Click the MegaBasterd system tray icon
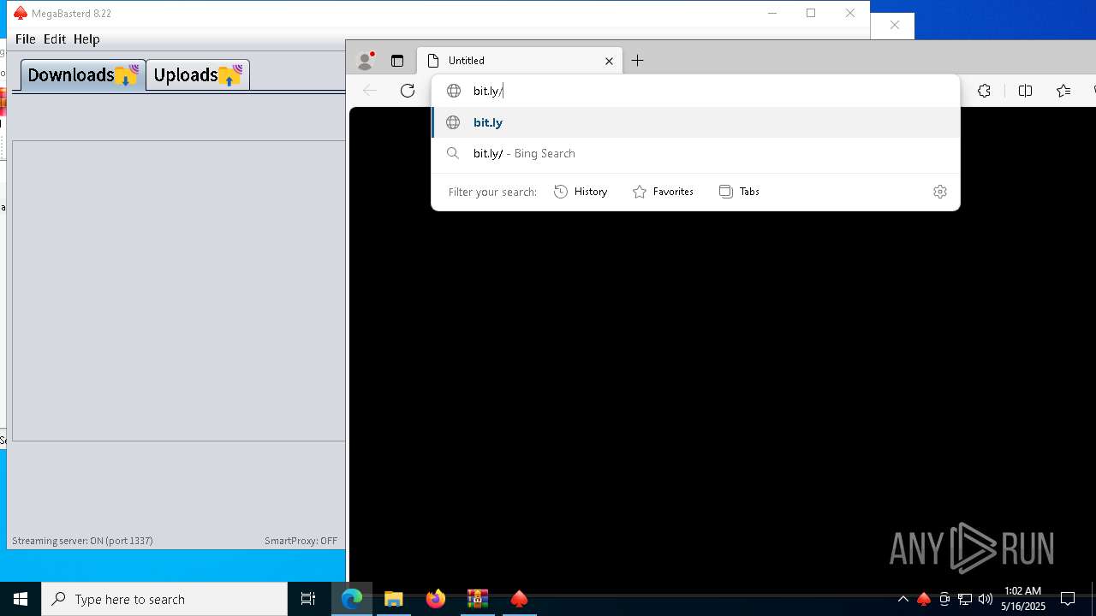The height and width of the screenshot is (616, 1096). (923, 599)
